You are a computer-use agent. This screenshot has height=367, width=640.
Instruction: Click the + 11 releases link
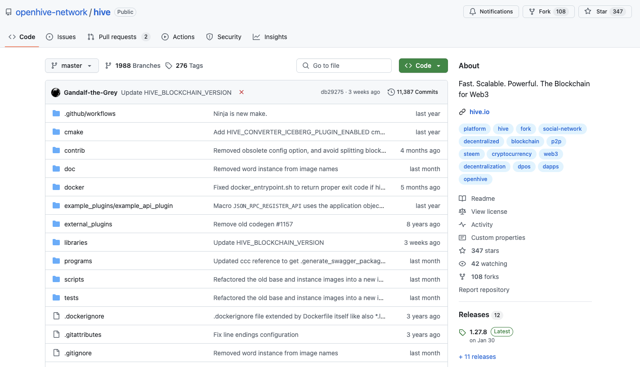tap(477, 357)
